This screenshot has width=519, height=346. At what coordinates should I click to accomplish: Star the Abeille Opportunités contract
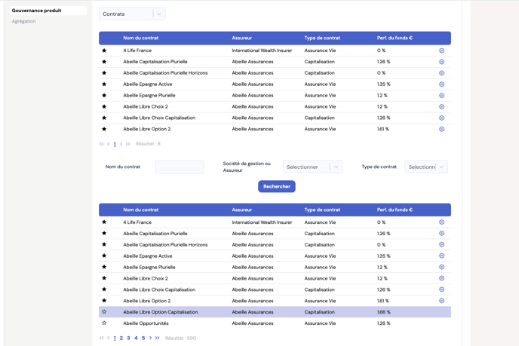pos(104,323)
